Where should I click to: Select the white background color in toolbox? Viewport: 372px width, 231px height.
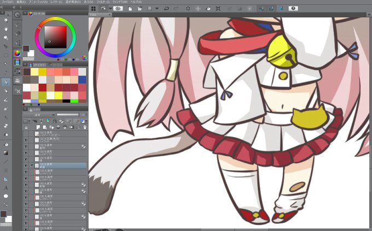pyautogui.click(x=8, y=219)
